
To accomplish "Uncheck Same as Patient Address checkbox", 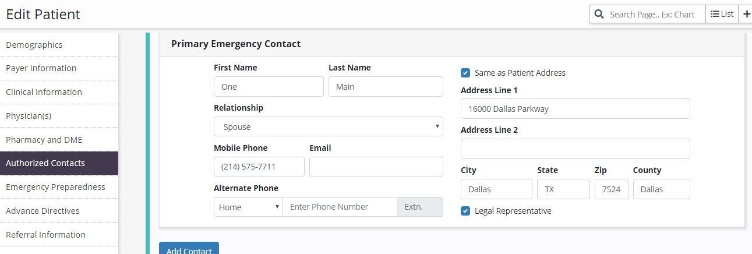I will (465, 73).
